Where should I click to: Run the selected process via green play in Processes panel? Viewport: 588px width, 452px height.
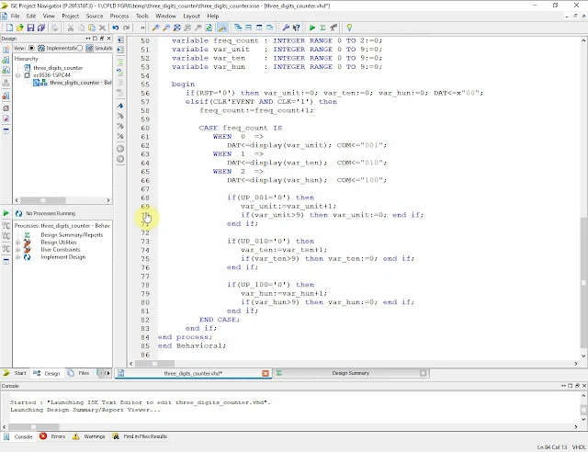pyautogui.click(x=6, y=213)
